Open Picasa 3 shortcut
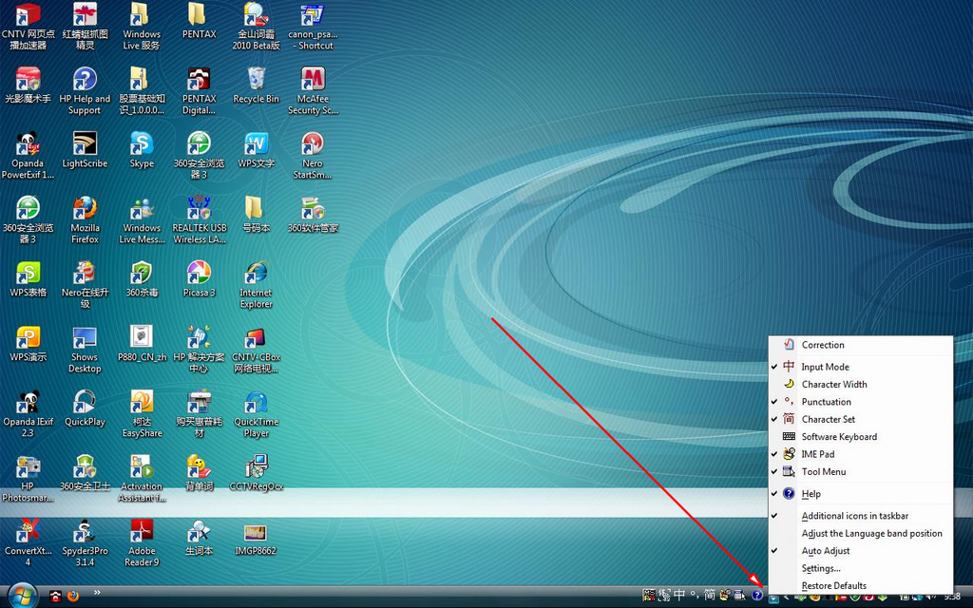The height and width of the screenshot is (608, 973). [199, 279]
